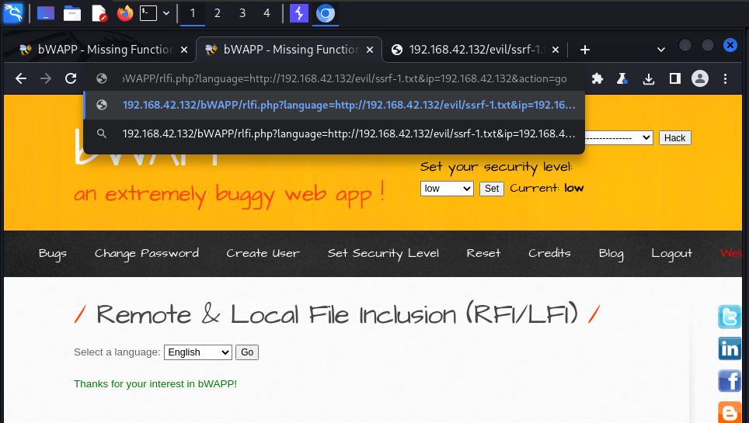Click the Facebook social icon
This screenshot has width=749, height=423.
click(730, 381)
